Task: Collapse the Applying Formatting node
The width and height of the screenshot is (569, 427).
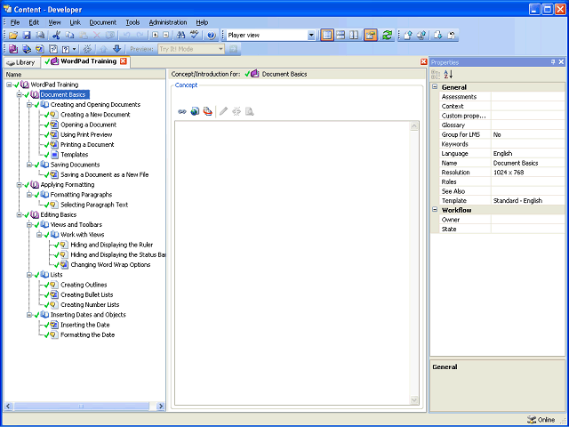Action: pyautogui.click(x=20, y=185)
